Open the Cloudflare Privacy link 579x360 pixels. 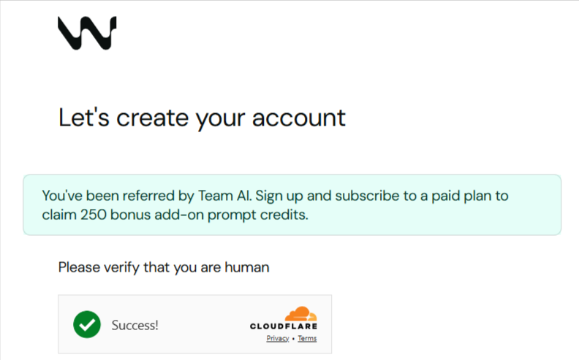tap(277, 339)
